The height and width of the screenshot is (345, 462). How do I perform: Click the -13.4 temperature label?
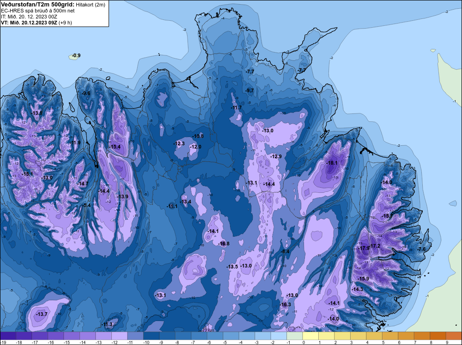pos(186,202)
